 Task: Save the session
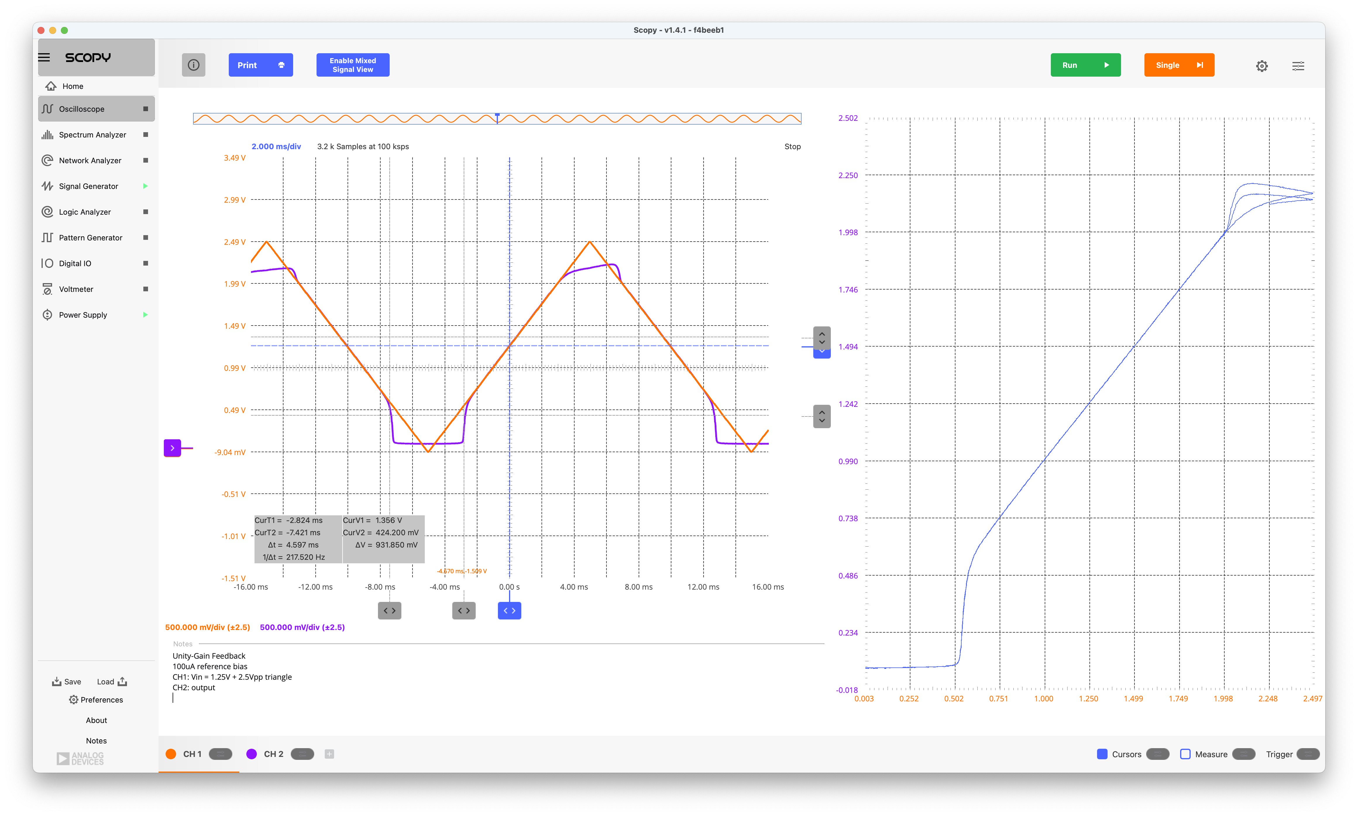coord(66,682)
